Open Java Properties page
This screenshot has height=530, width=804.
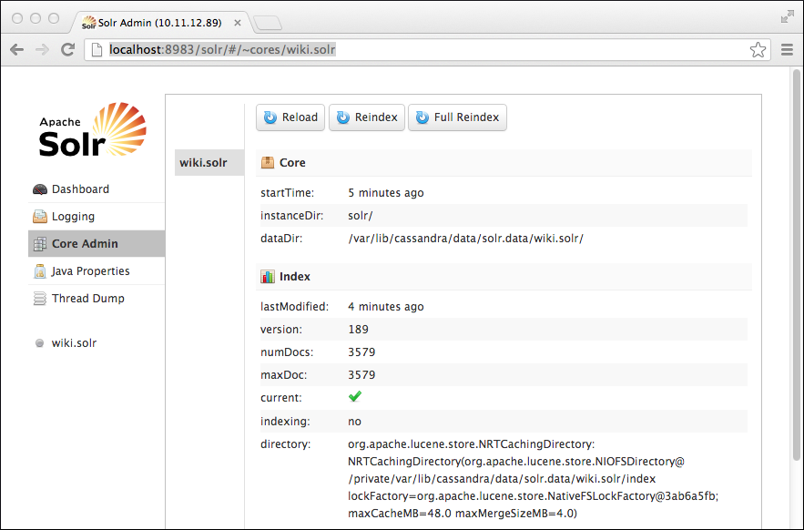click(90, 271)
